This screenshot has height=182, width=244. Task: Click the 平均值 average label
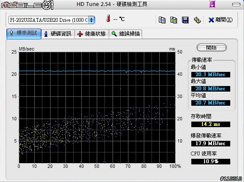[x=198, y=95]
